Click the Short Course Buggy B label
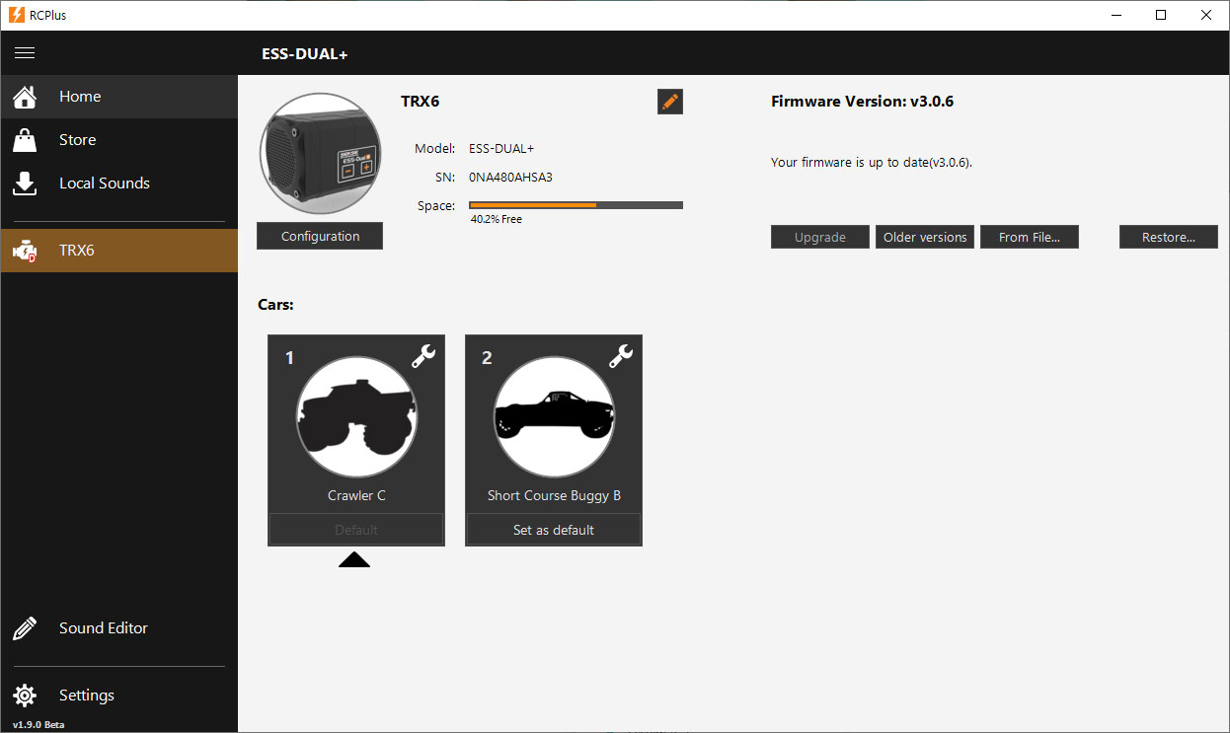This screenshot has height=733, width=1230. point(554,495)
